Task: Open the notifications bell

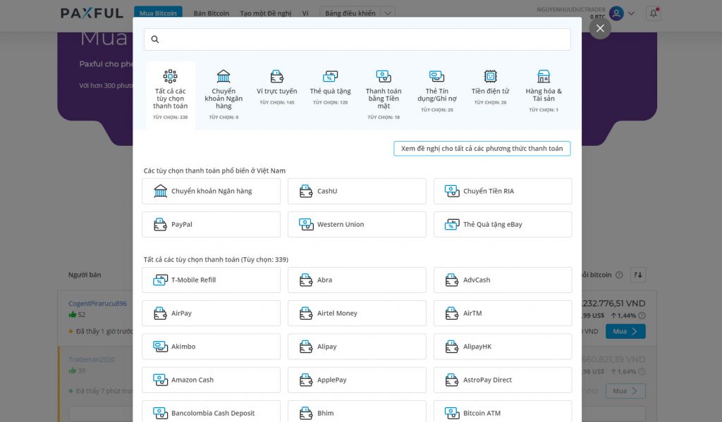Action: [x=654, y=13]
